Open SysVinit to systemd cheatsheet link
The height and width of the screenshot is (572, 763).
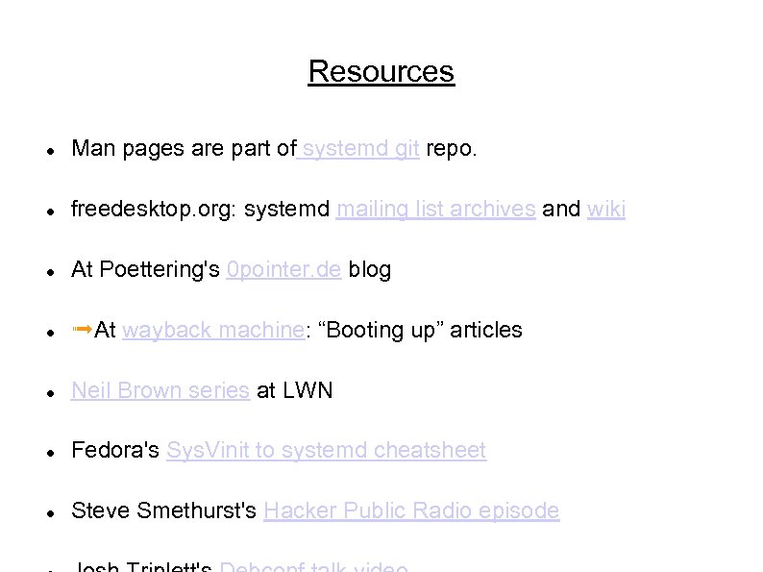327,450
